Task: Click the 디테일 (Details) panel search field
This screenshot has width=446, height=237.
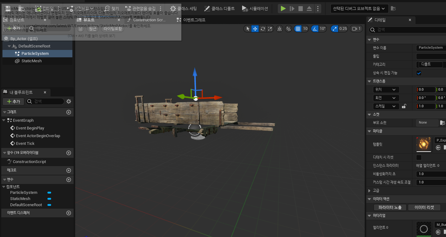Action: tap(407, 30)
